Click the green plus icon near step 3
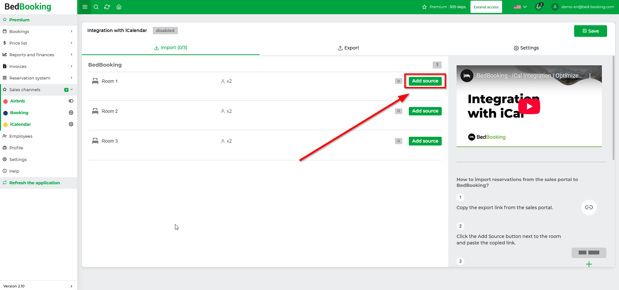This screenshot has width=619, height=290. tap(589, 264)
